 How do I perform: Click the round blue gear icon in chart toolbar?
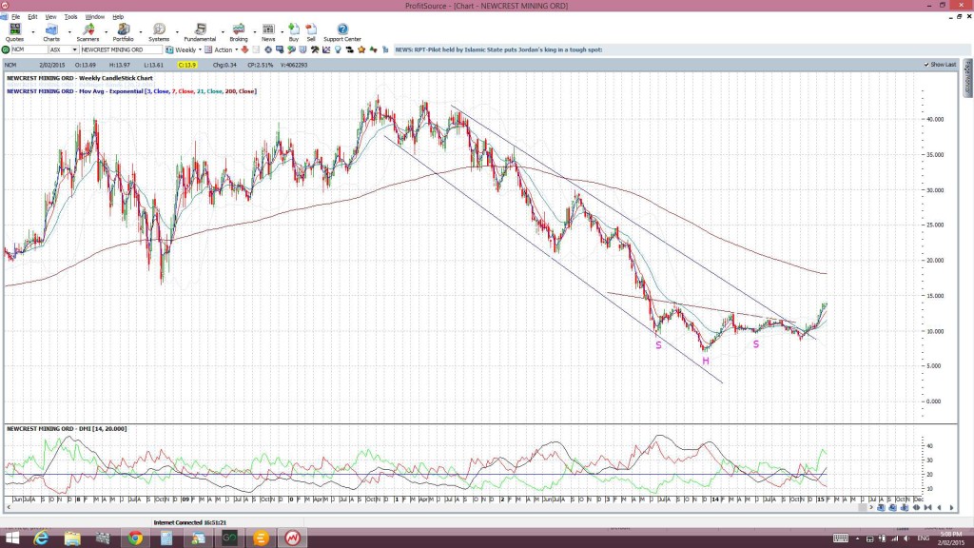pyautogui.click(x=267, y=49)
